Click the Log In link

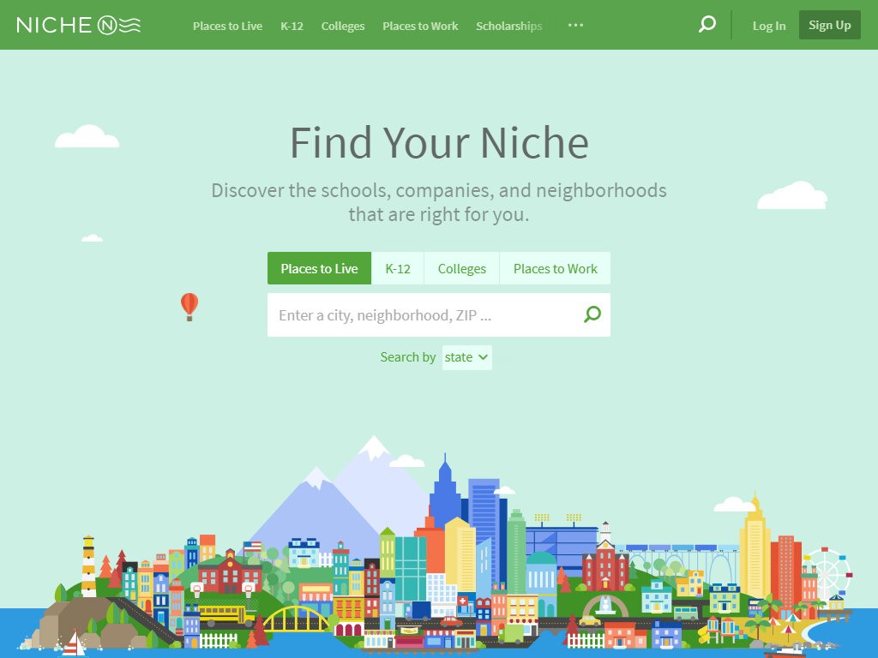point(769,26)
